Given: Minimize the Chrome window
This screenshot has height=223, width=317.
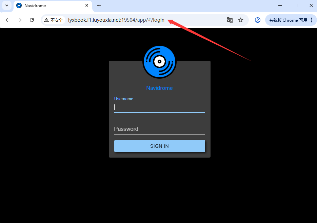Looking at the screenshot, I should coord(280,6).
